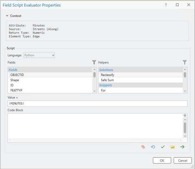The image size is (195, 169).
Task: Click the Value expression input box
Action: coord(97,104)
